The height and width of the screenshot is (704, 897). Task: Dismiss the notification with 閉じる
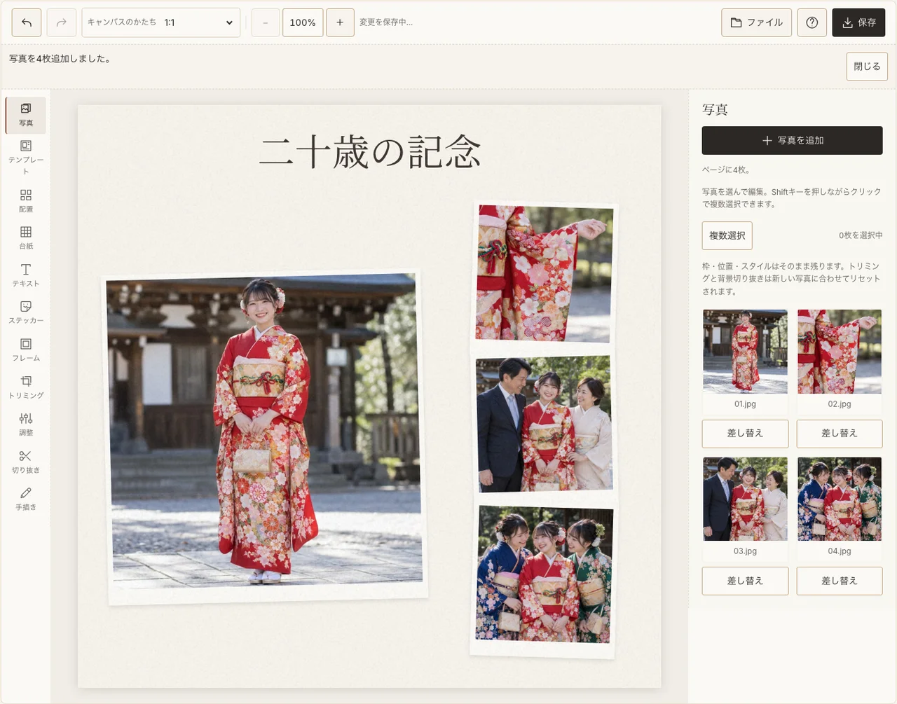tap(867, 67)
